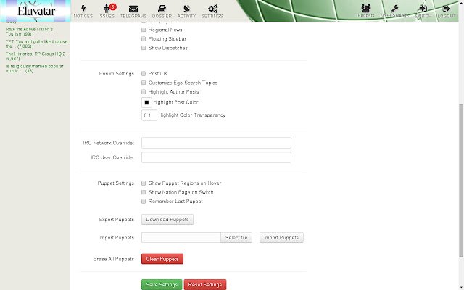Toggle Floating Sidebar checkbox
The image size is (464, 290).
coord(144,38)
